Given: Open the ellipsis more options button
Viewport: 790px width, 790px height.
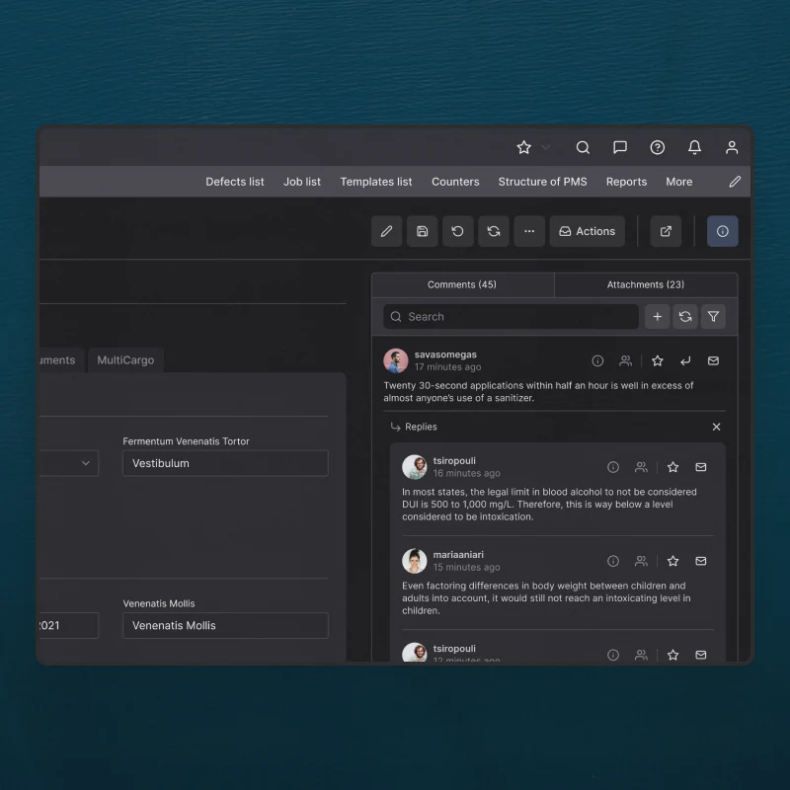Looking at the screenshot, I should [529, 231].
